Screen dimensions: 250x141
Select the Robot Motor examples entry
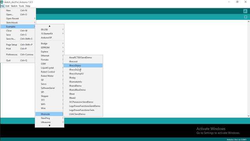point(50,76)
